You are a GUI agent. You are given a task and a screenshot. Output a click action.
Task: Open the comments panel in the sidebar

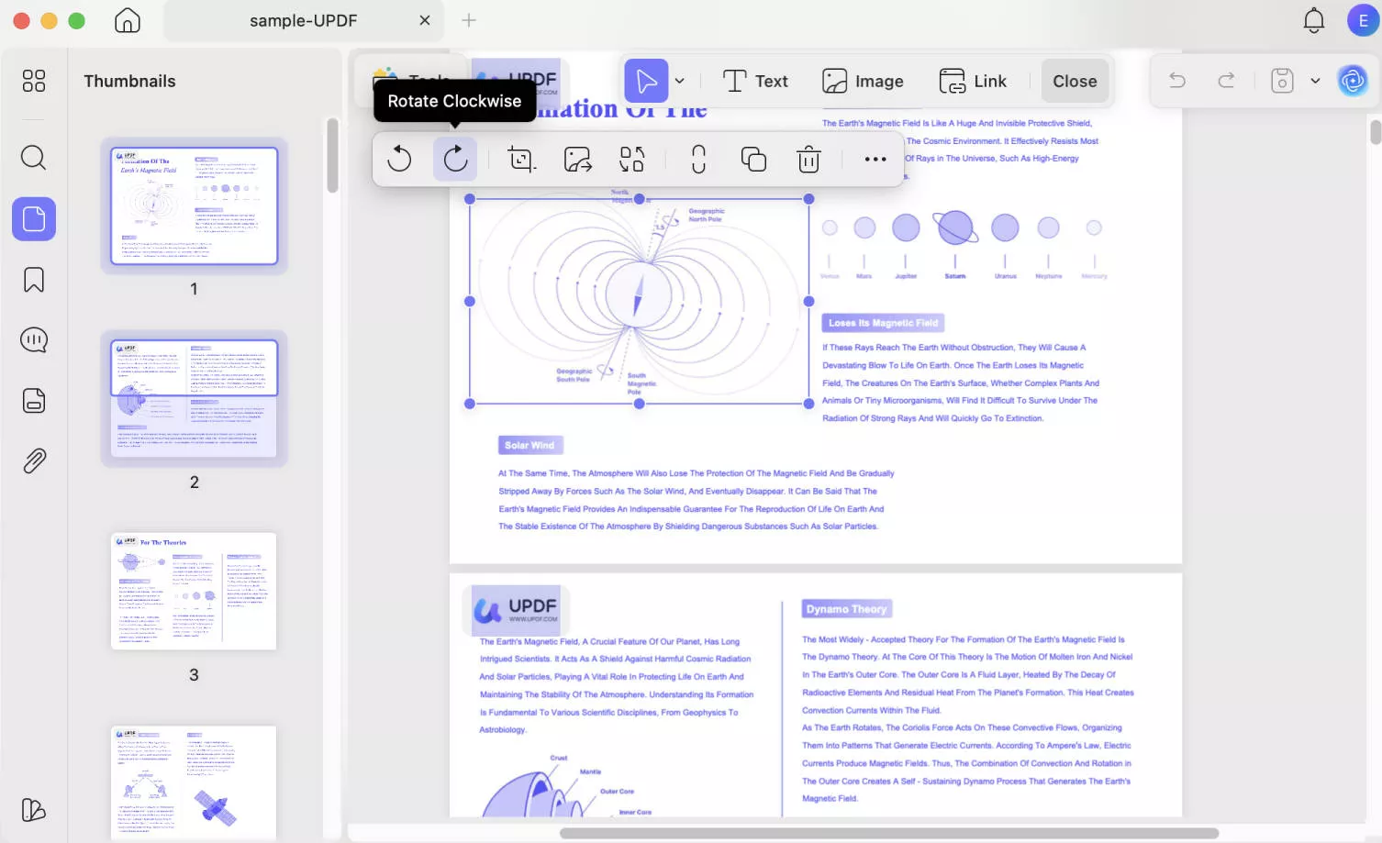click(33, 339)
